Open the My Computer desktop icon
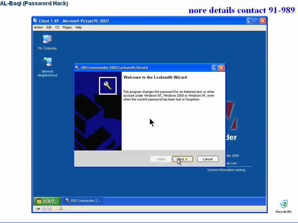Screen dimensions: 298x223 (47, 42)
